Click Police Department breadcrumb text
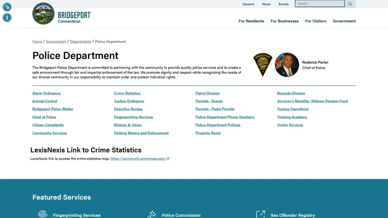This screenshot has height=218, width=388. pyautogui.click(x=111, y=41)
